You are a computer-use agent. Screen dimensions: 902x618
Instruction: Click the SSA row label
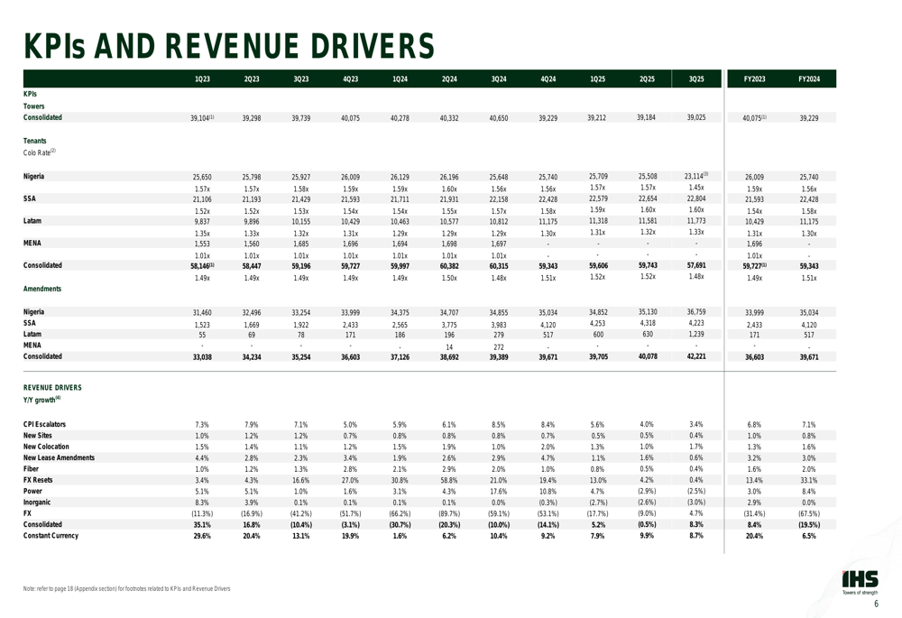point(30,197)
